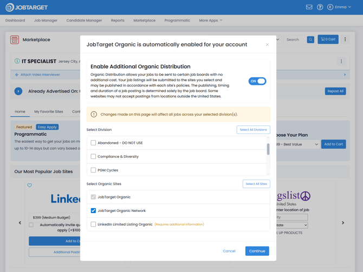
Task: Turn off the Organic Distribution toggle
Action: (257, 81)
